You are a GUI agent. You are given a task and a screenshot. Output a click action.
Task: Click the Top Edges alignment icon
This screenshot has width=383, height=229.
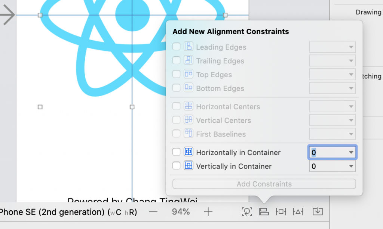coord(189,74)
